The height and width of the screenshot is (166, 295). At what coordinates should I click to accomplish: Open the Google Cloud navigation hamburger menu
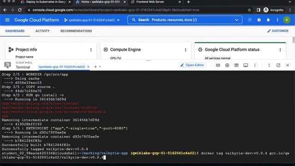pos(7,20)
